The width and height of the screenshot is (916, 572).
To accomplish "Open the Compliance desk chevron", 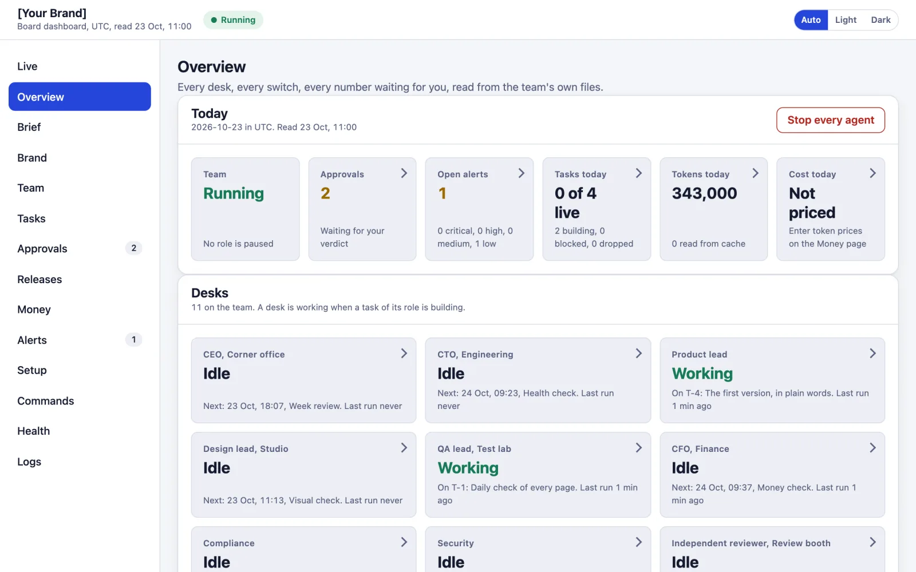I will (x=404, y=542).
